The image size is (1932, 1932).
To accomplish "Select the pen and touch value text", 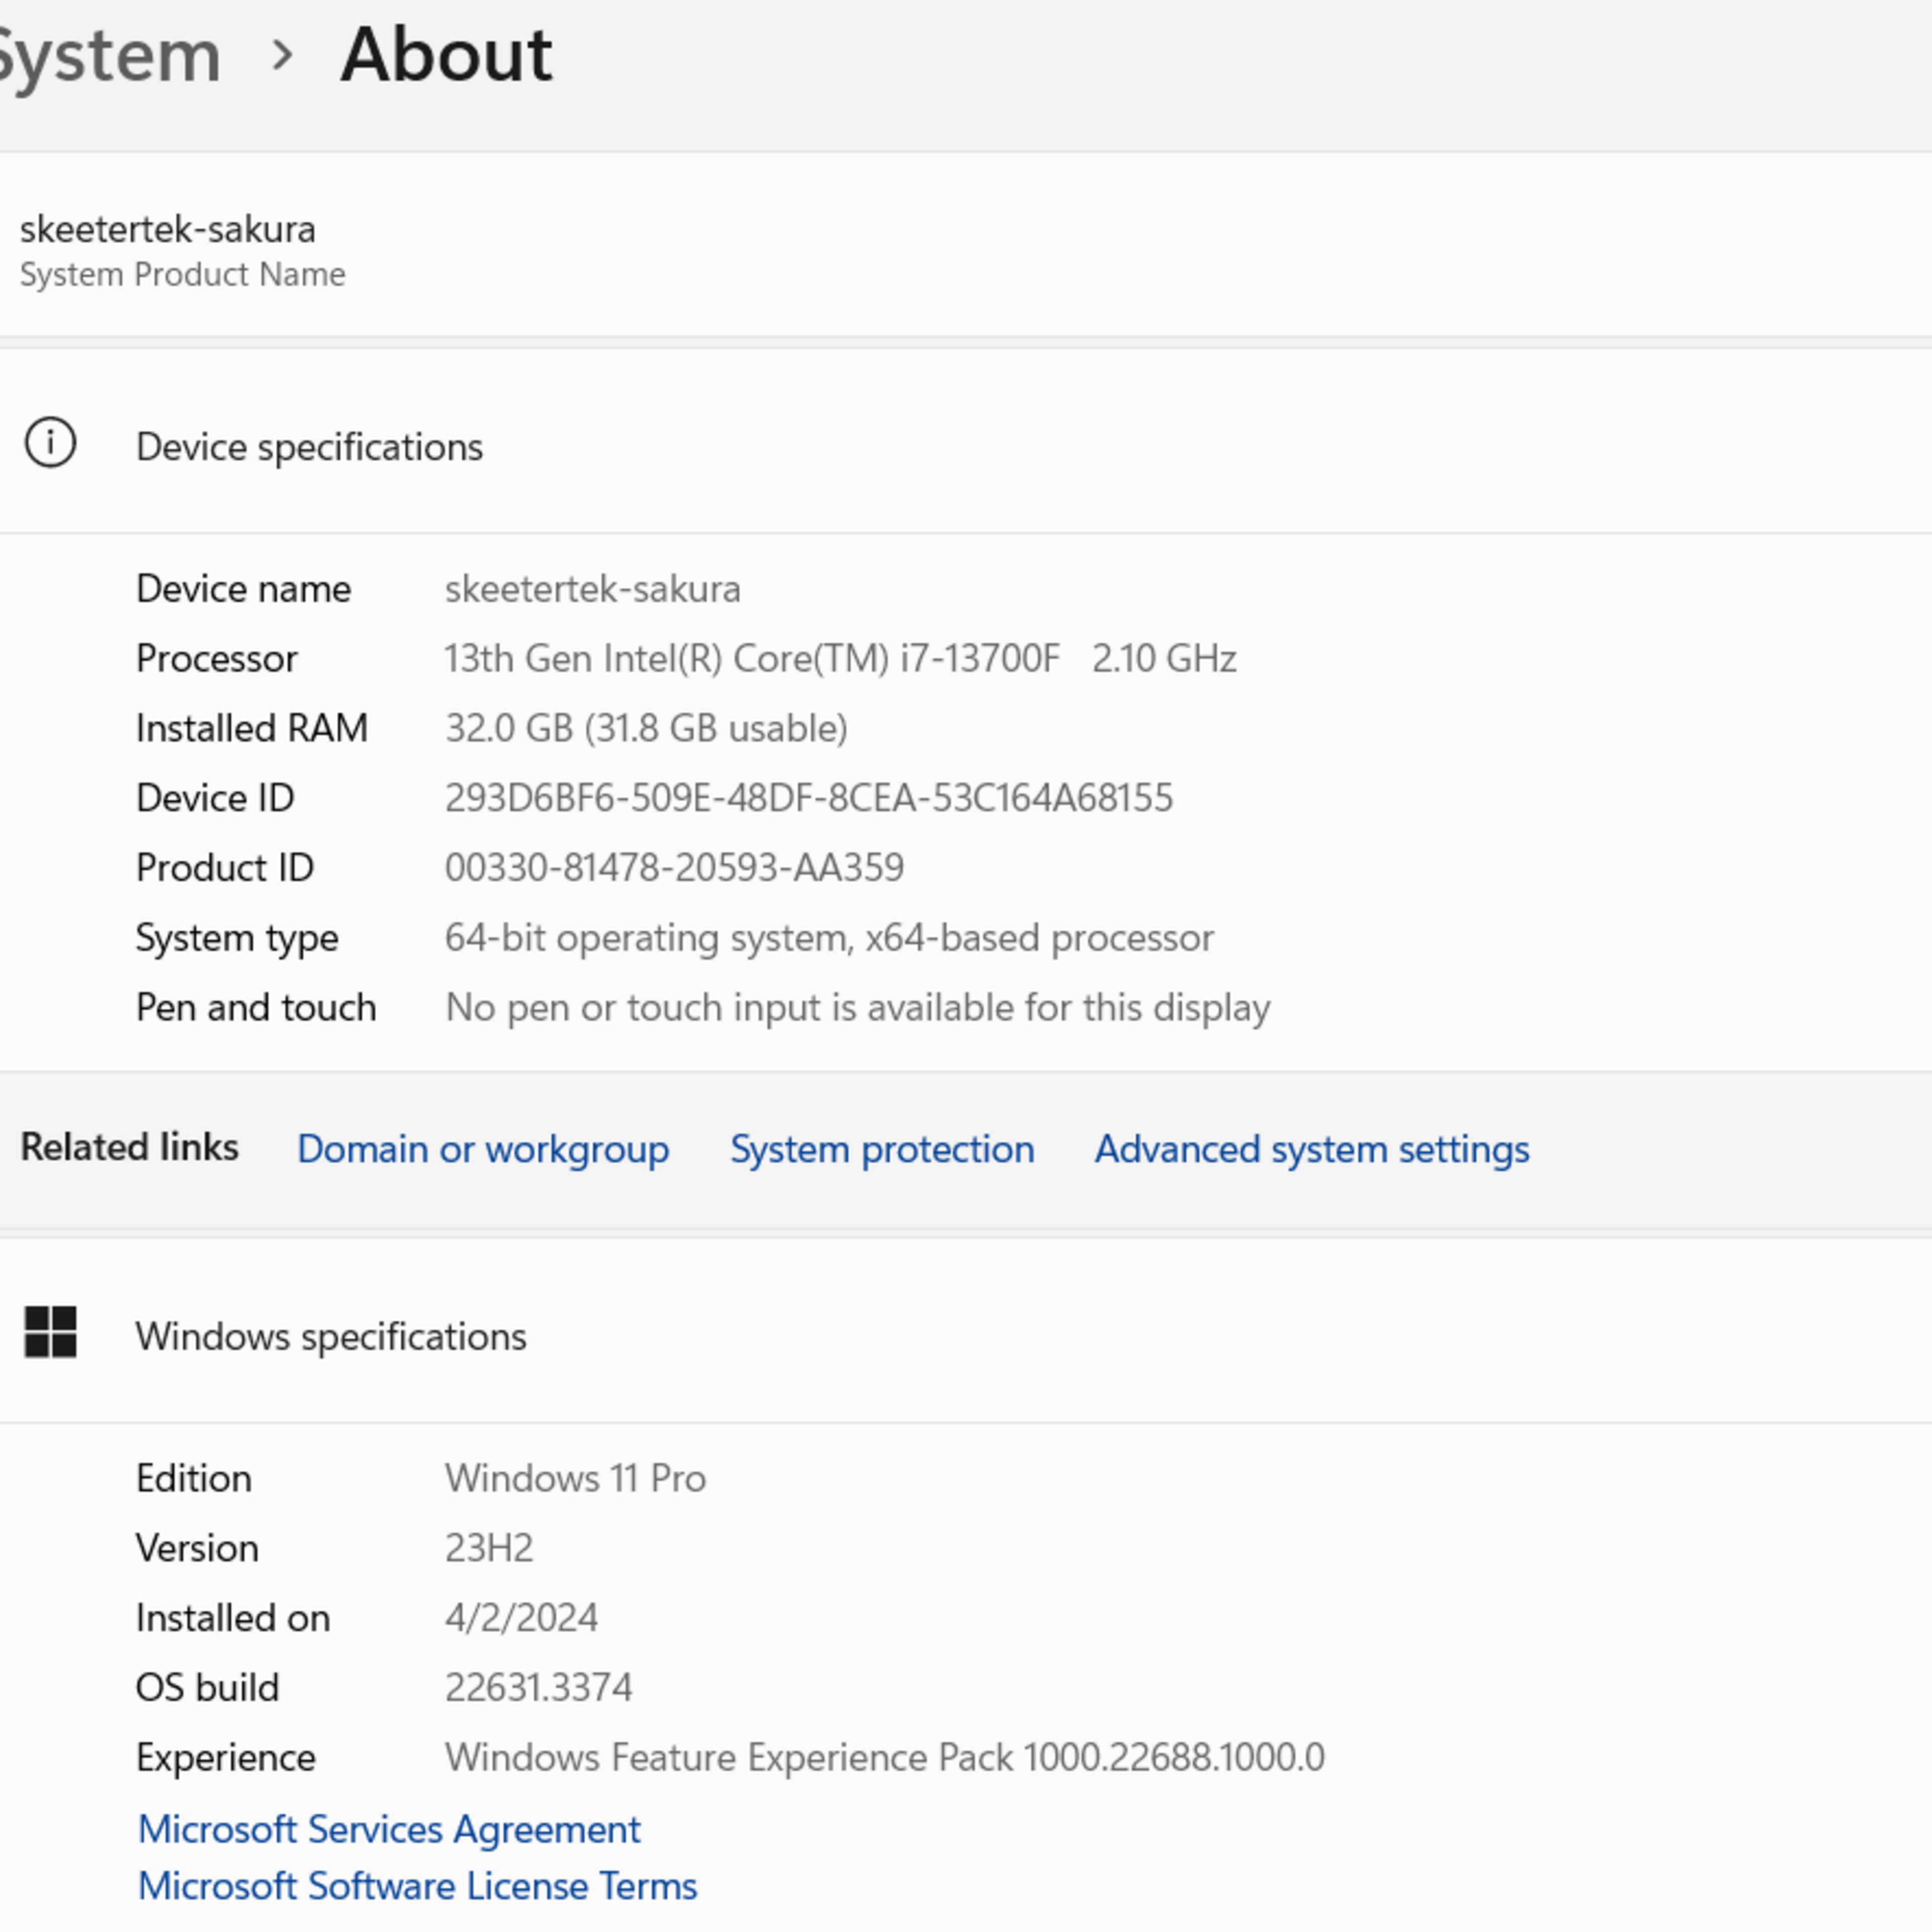I will [858, 1008].
